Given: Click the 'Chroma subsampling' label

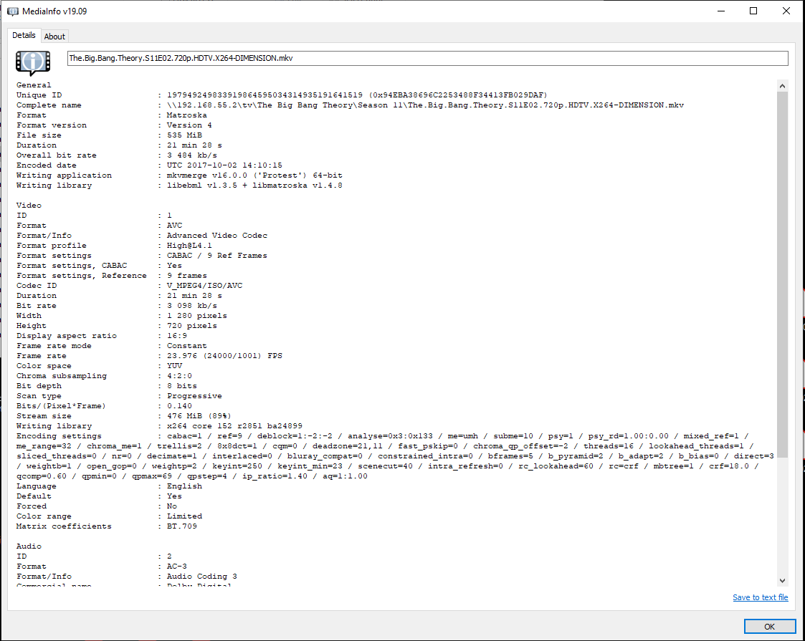Looking at the screenshot, I should 61,376.
